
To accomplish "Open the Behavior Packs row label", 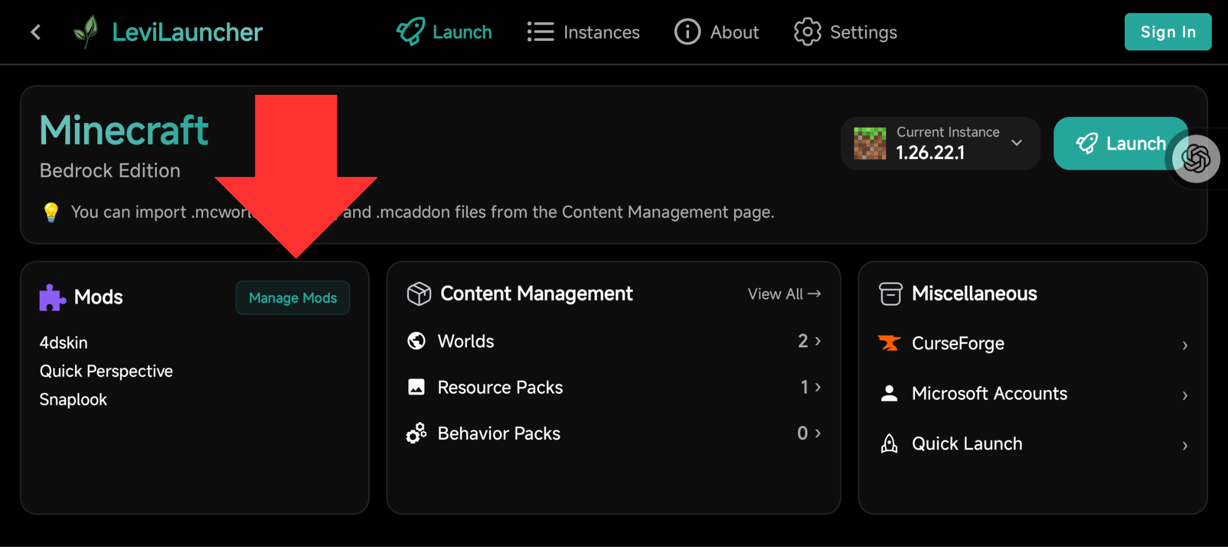I will 499,434.
